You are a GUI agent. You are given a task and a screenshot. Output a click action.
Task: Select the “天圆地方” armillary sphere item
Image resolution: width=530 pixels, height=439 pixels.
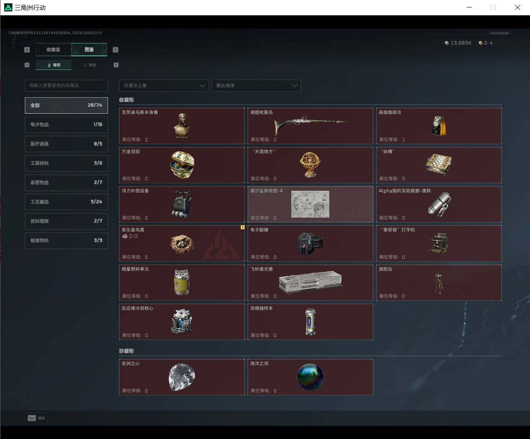click(310, 165)
